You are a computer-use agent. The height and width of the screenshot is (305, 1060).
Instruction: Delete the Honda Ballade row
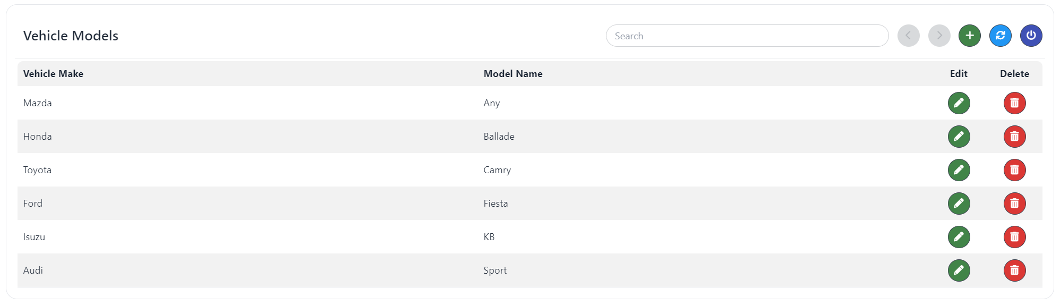click(x=1014, y=137)
